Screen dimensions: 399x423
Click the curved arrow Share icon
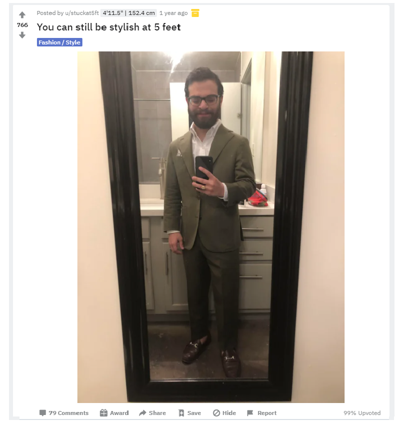tap(142, 413)
